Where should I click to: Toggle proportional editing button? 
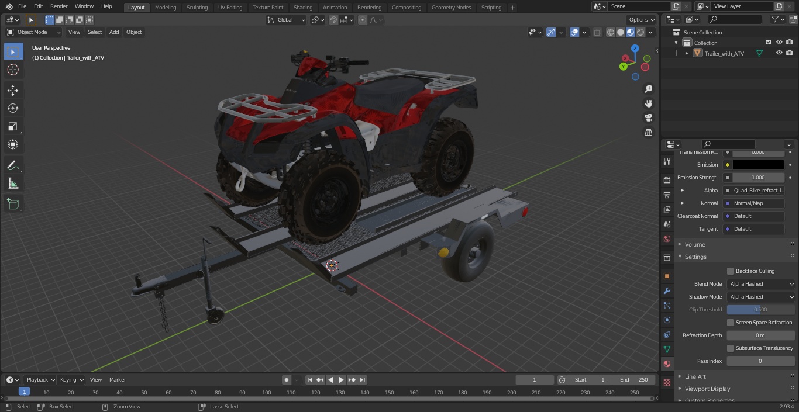(x=363, y=20)
